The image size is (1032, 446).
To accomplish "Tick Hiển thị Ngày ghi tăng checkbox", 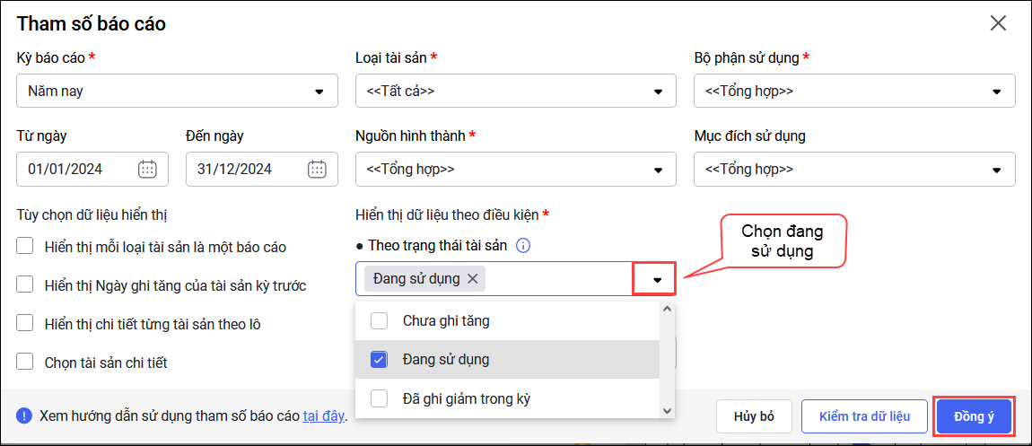I will click(25, 284).
